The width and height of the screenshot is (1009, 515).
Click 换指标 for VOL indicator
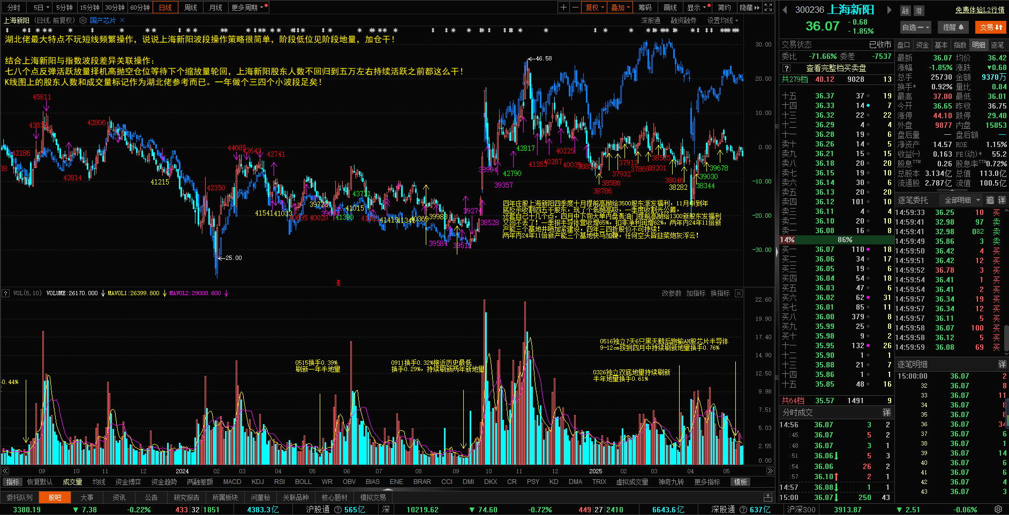pyautogui.click(x=720, y=293)
